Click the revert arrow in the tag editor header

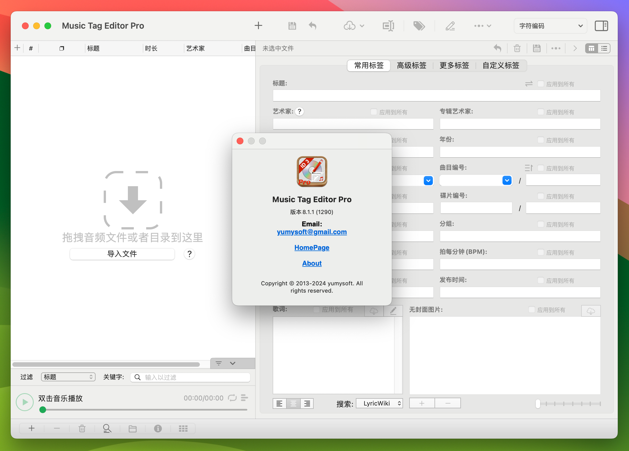497,48
